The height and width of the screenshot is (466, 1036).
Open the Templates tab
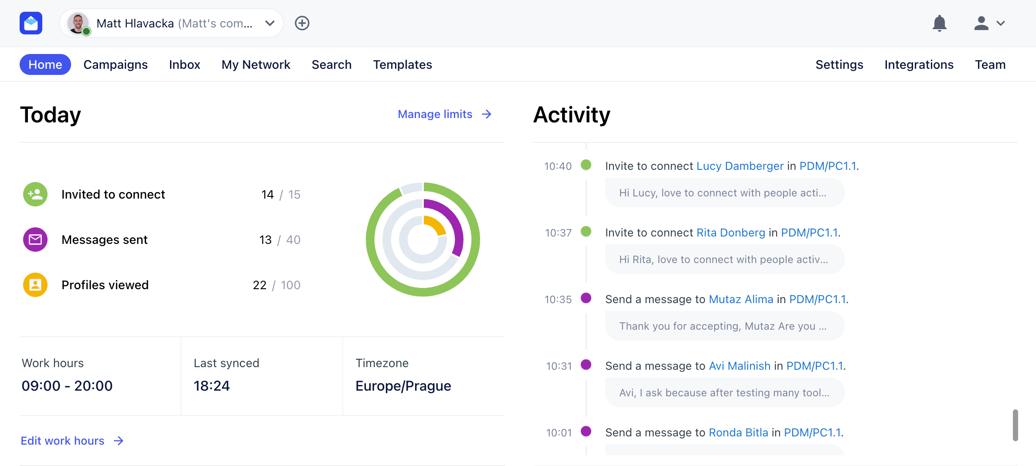(402, 64)
